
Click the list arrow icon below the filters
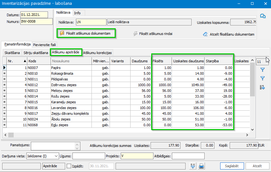262,87
